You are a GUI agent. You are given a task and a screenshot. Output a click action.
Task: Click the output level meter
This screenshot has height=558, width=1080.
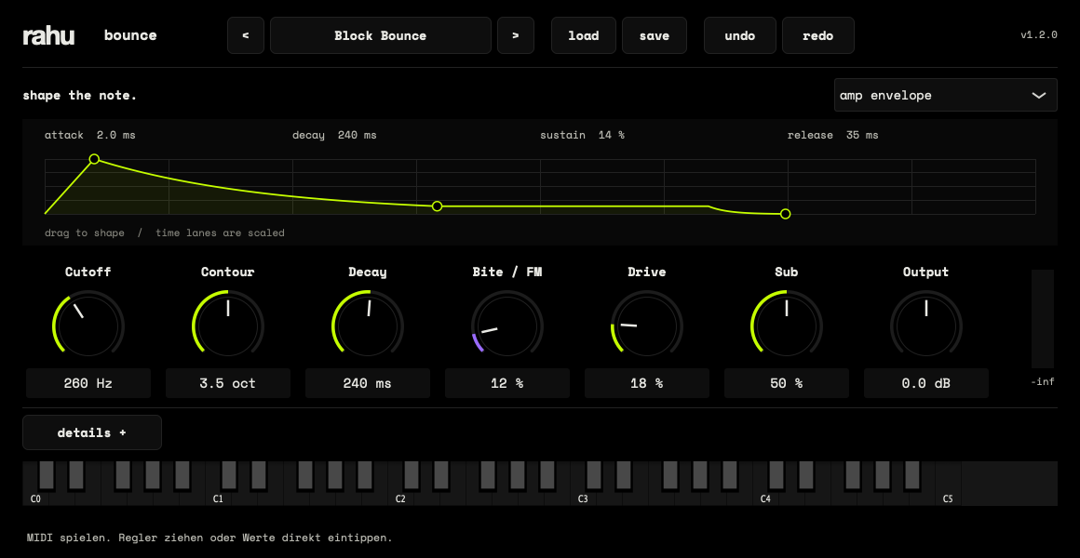pyautogui.click(x=1043, y=319)
